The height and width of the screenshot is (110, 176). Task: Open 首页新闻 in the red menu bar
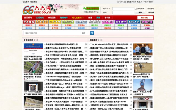click(28, 18)
